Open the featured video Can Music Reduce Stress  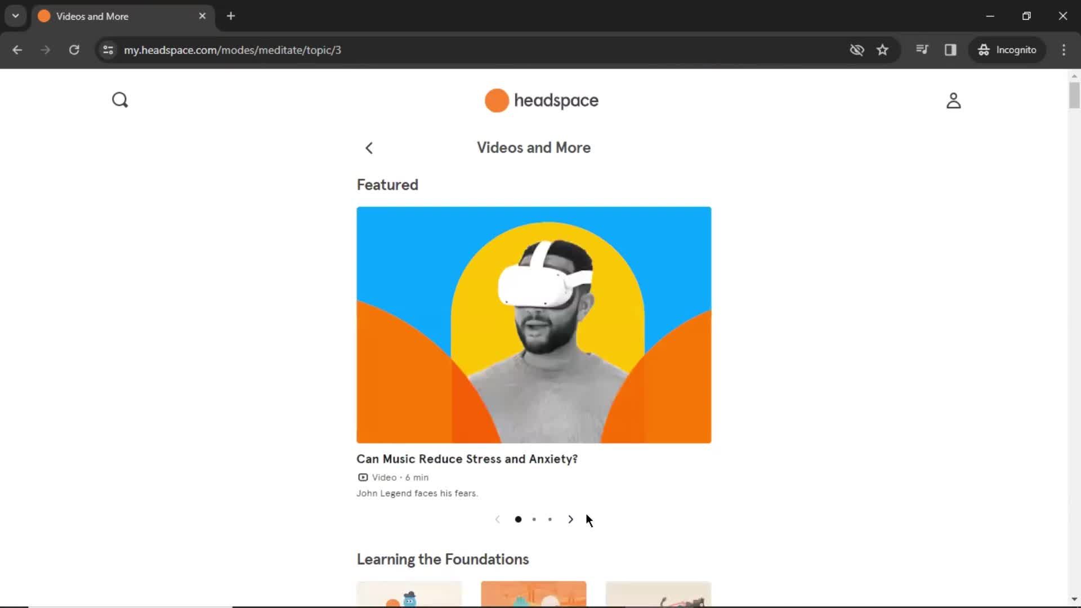pos(534,324)
